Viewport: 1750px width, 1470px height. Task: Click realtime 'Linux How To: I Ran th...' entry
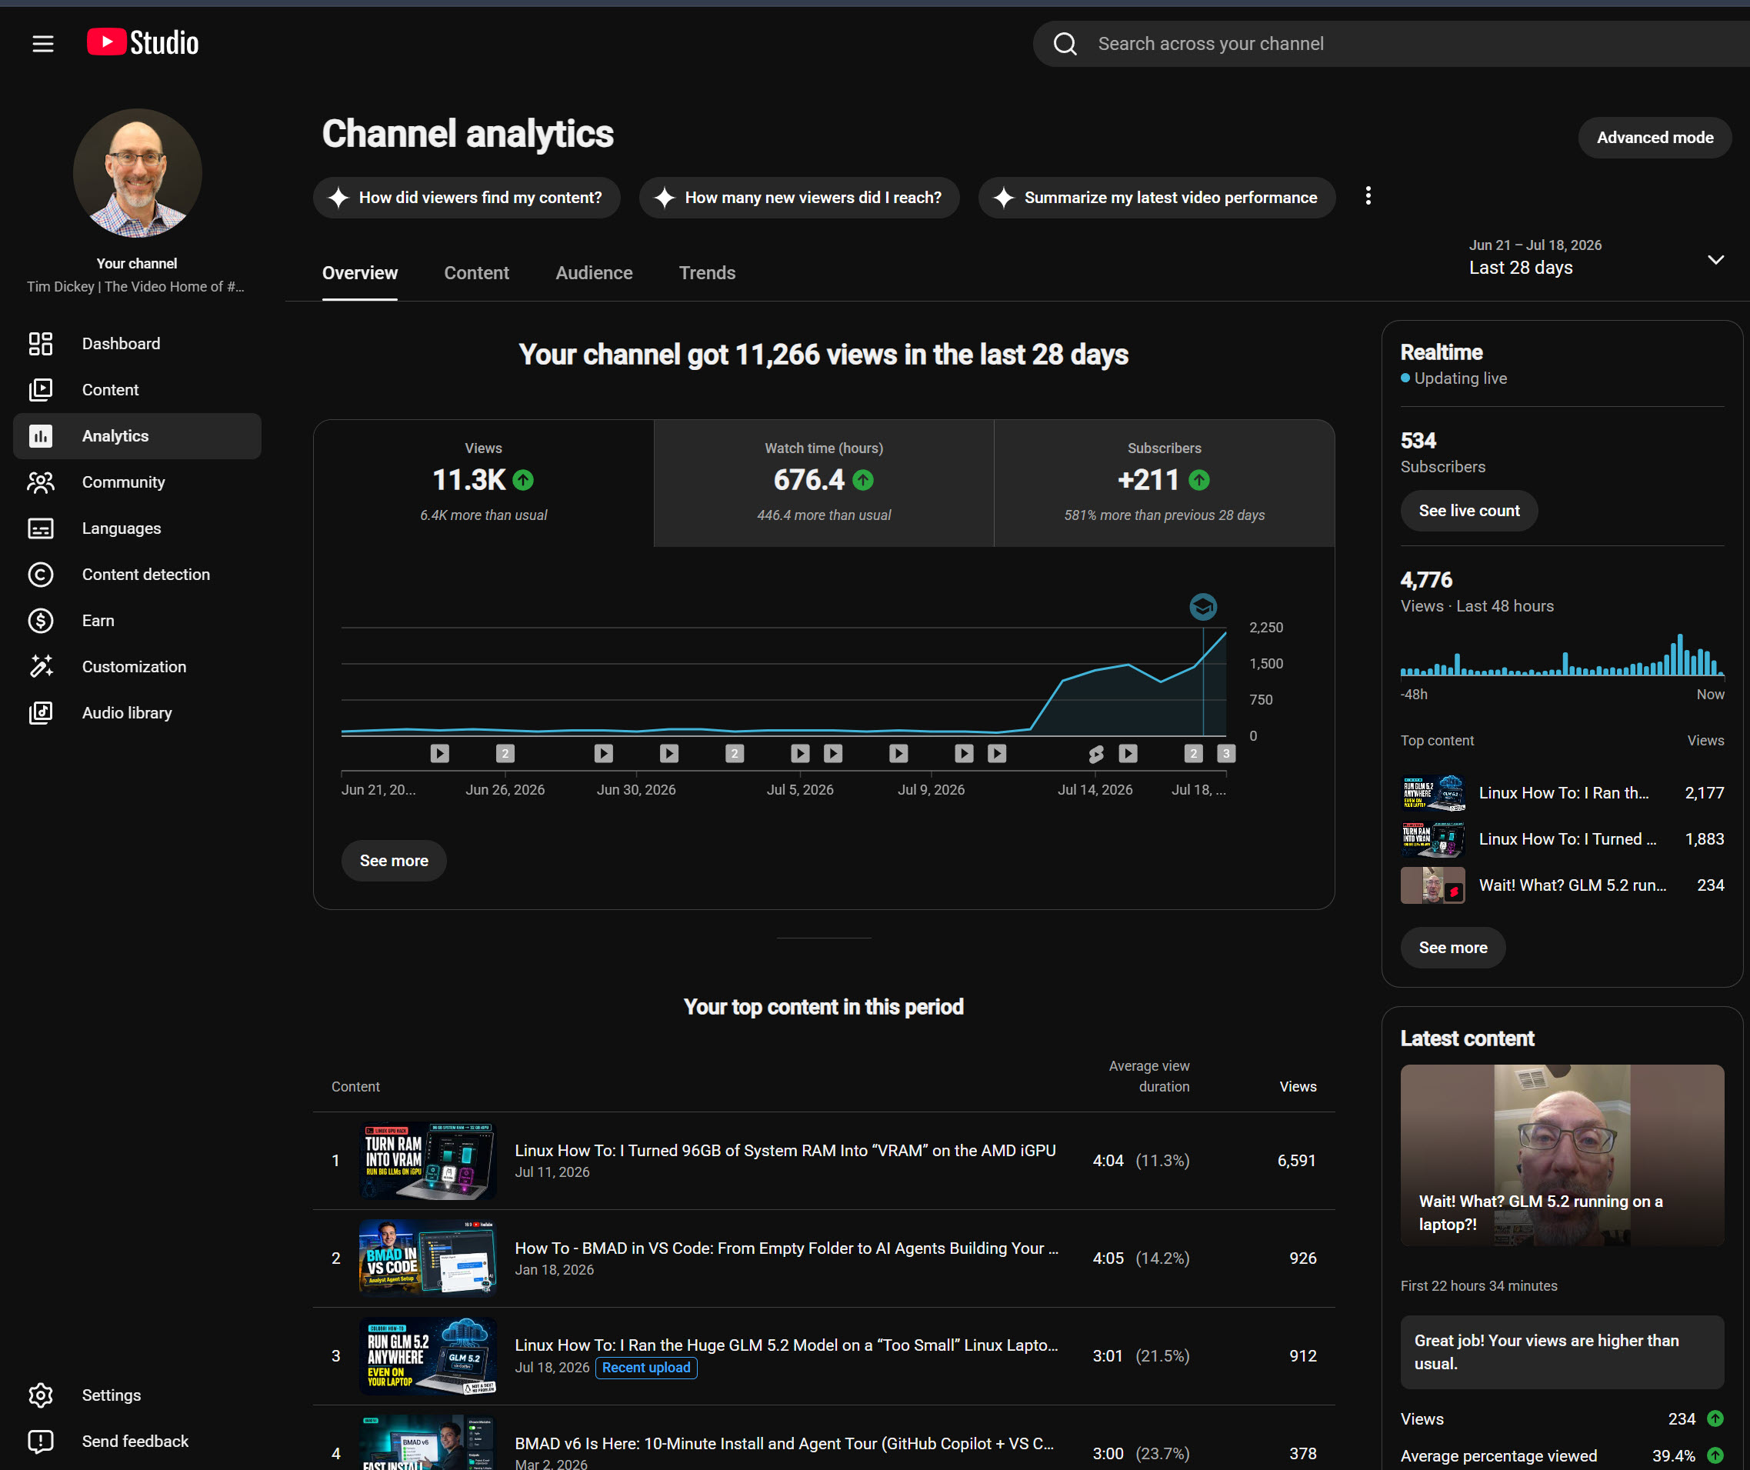pos(1562,792)
